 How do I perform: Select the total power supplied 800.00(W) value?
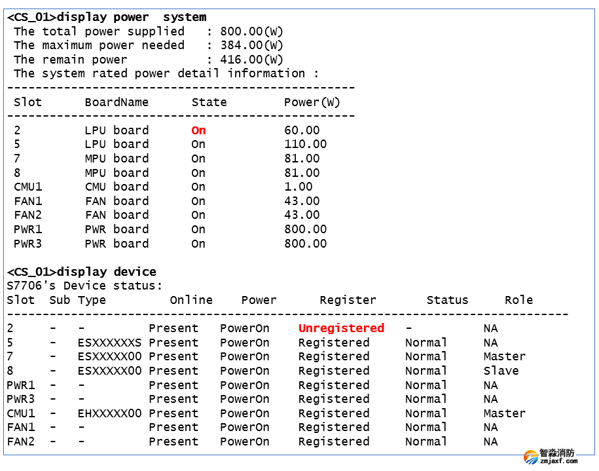(251, 31)
